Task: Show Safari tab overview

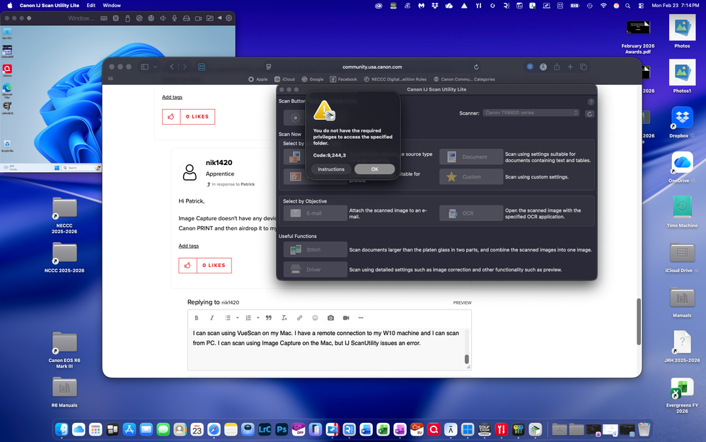Action: pos(584,67)
